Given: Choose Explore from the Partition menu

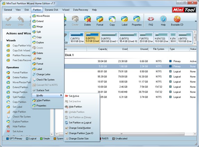Looking at the screenshot, I should [x=48, y=43].
